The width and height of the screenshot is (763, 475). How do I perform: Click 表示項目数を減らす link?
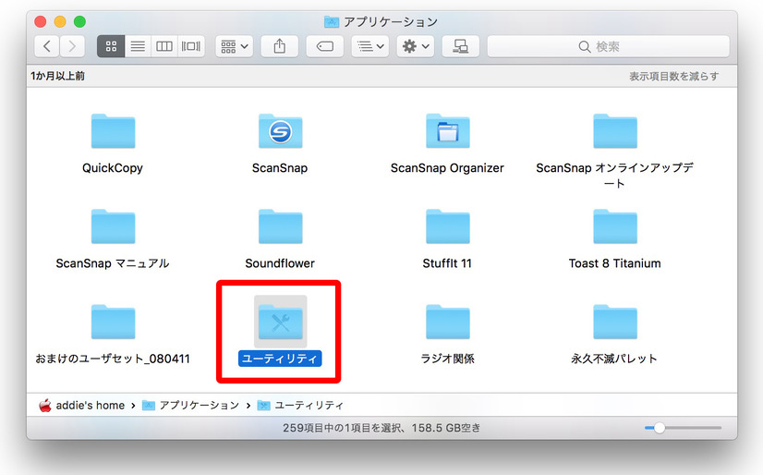click(x=673, y=76)
